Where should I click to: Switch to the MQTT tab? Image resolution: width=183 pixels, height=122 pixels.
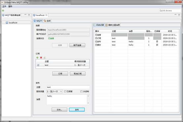pyautogui.click(x=38, y=21)
